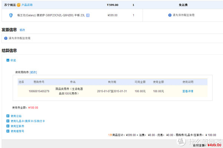223x148 pixels.
Task: Click the 易购券号 column header
Action: (x=39, y=82)
